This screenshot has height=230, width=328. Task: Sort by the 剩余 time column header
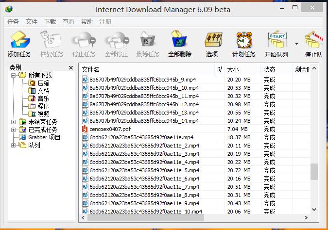tap(301, 69)
